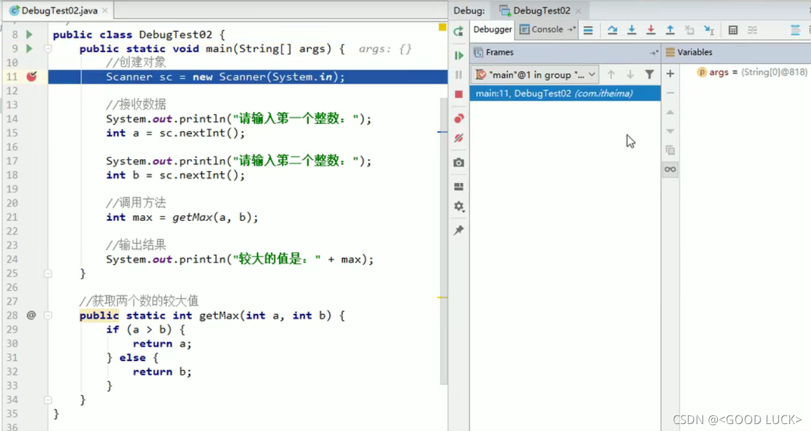Stop the debug session
The height and width of the screenshot is (431, 811).
pyautogui.click(x=458, y=94)
